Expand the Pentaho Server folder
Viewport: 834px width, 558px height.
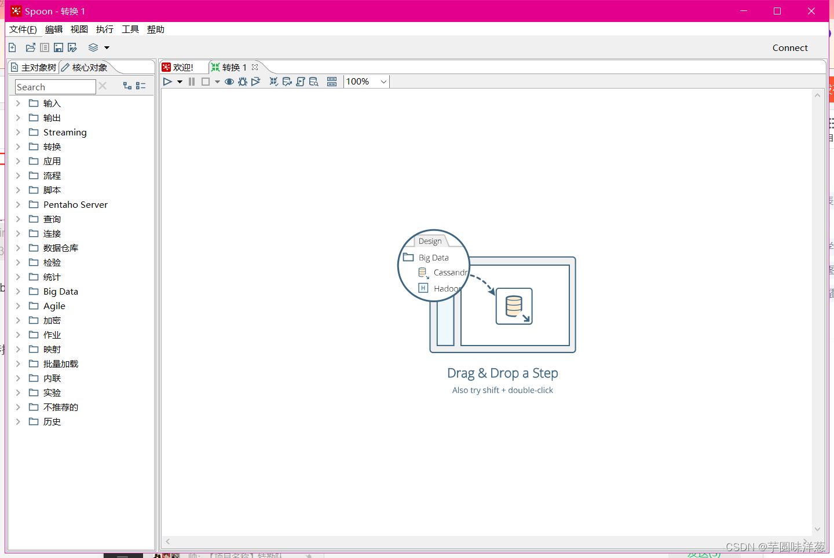coord(18,204)
